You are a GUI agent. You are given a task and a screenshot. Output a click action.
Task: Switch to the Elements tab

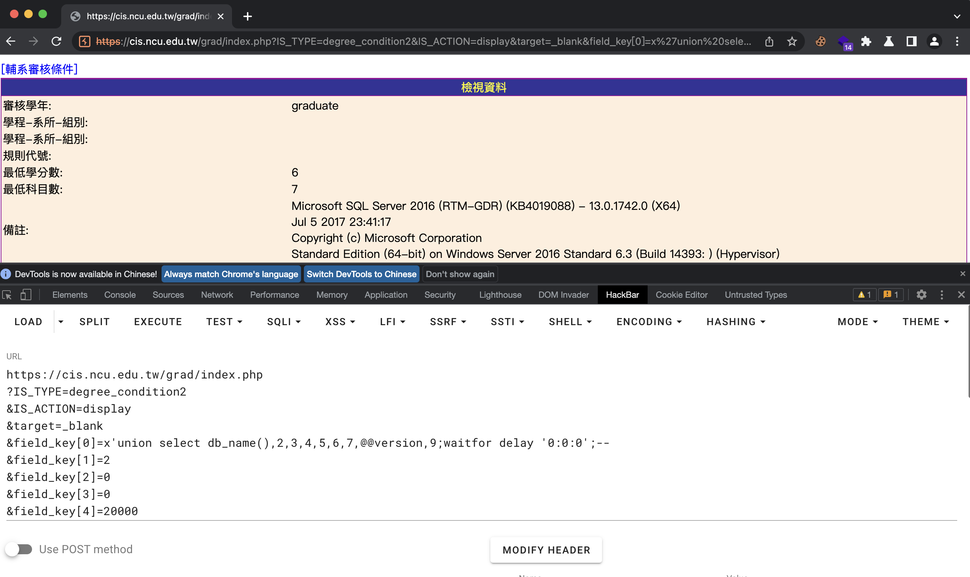[x=70, y=295]
